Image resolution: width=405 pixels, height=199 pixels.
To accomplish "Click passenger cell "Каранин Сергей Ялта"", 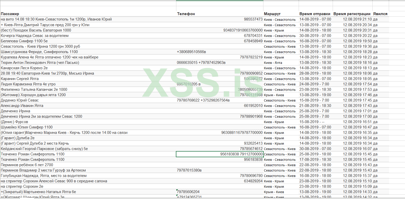I will click(x=20, y=79).
